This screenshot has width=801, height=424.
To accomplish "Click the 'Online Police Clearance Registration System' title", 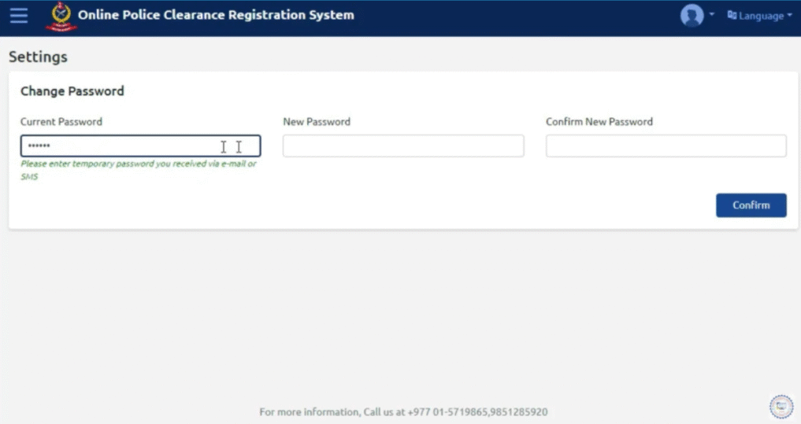I will tap(216, 15).
